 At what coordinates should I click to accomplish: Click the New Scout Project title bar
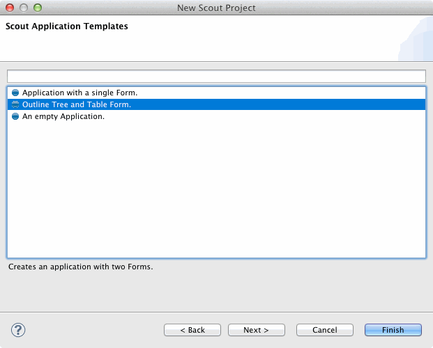click(x=216, y=8)
